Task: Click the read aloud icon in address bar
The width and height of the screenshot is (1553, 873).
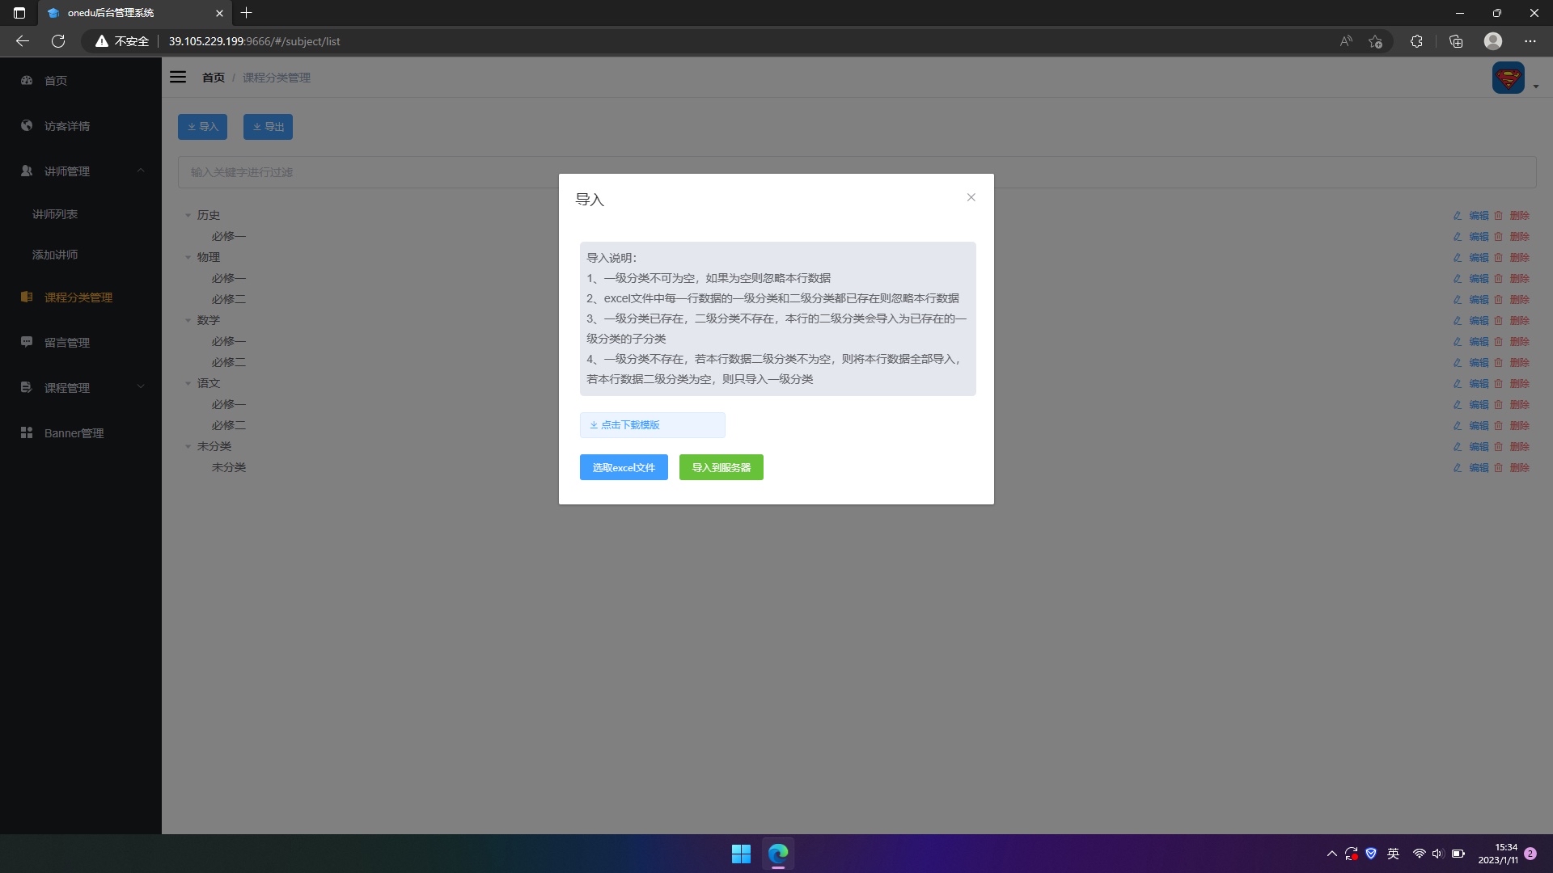Action: pos(1346,41)
